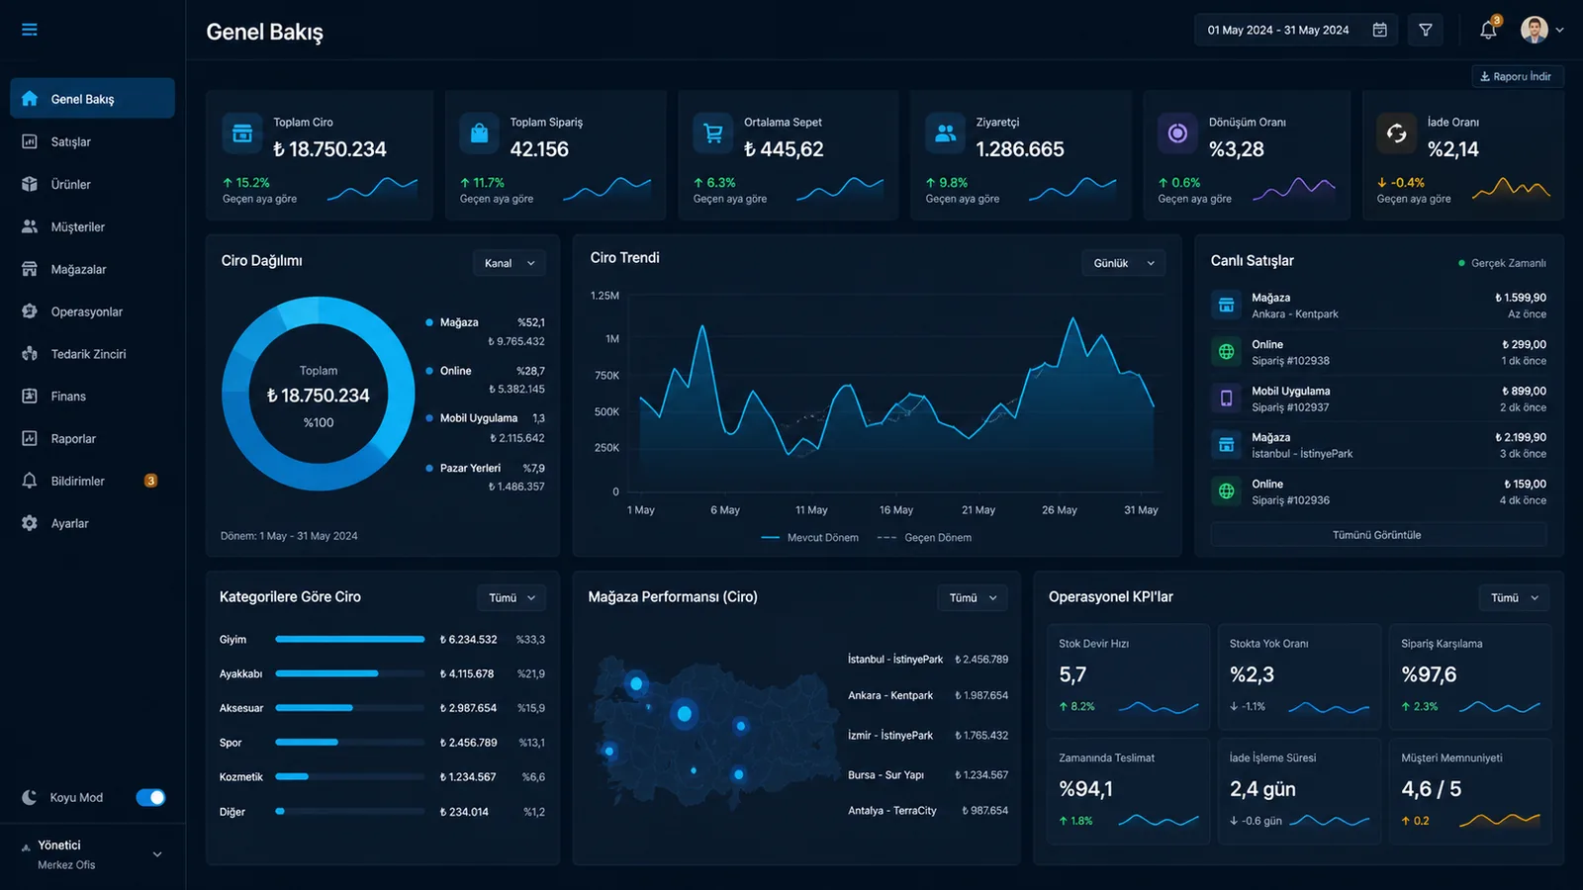Click the Toplam Ciro card icon

tap(242, 133)
